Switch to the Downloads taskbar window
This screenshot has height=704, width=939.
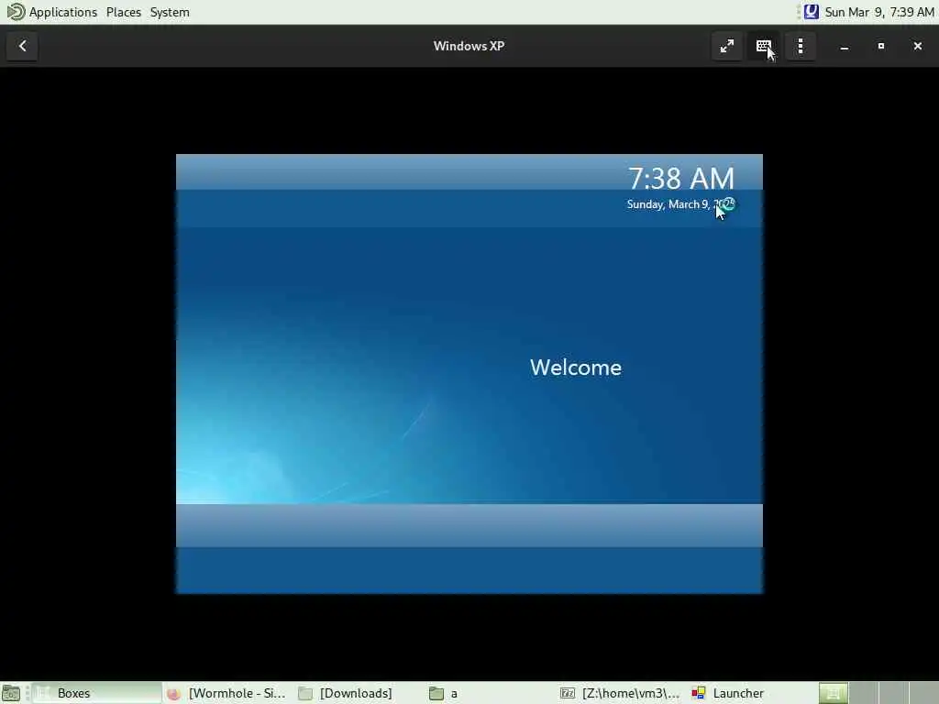click(358, 693)
